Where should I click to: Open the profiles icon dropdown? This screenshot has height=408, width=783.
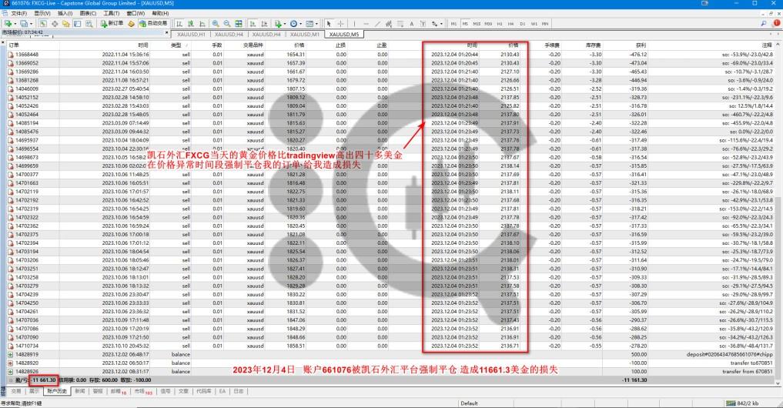(x=23, y=24)
